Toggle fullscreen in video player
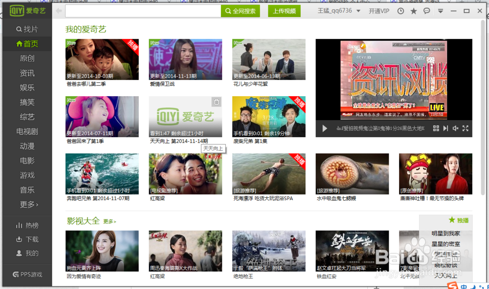Viewport: 489px width, 289px height. [466, 128]
